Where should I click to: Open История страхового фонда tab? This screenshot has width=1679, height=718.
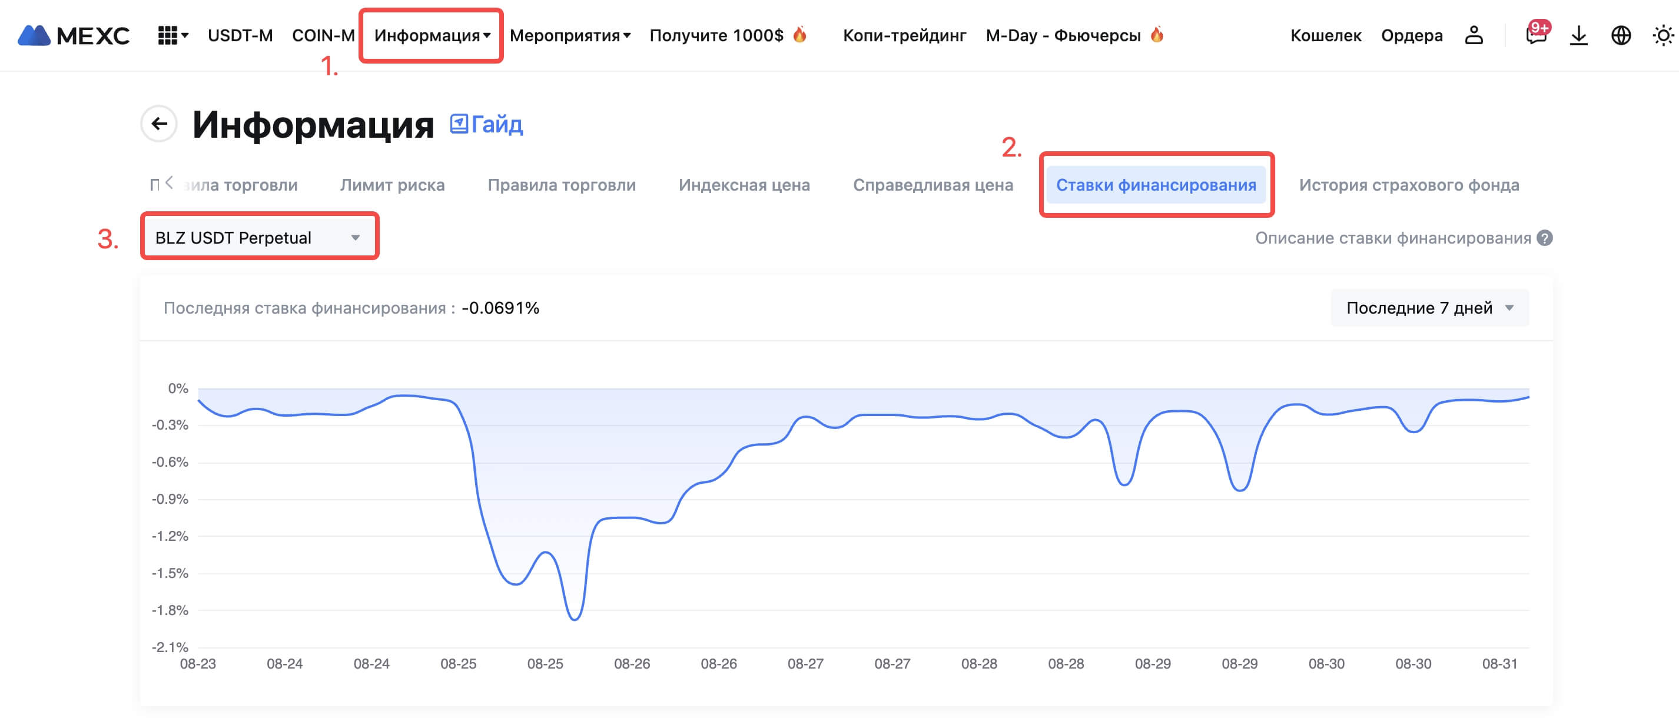(x=1409, y=185)
